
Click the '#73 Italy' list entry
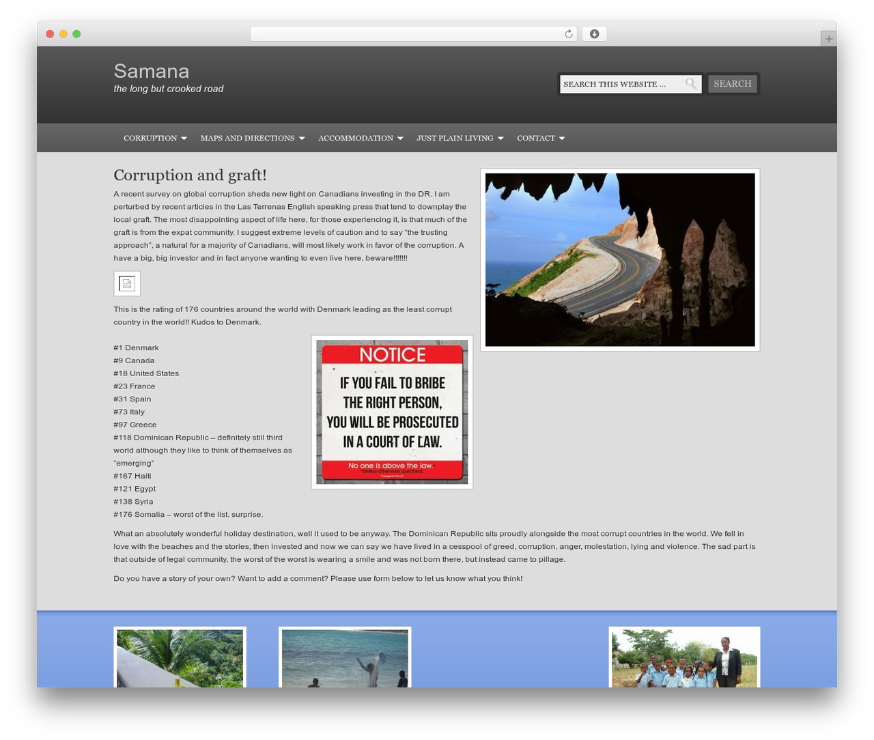pos(129,412)
